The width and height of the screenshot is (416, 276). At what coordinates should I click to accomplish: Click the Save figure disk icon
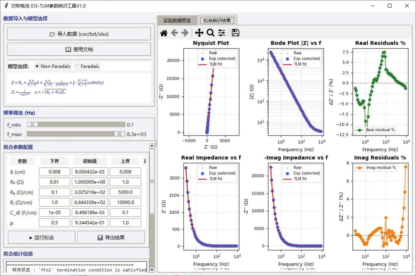click(x=235, y=33)
